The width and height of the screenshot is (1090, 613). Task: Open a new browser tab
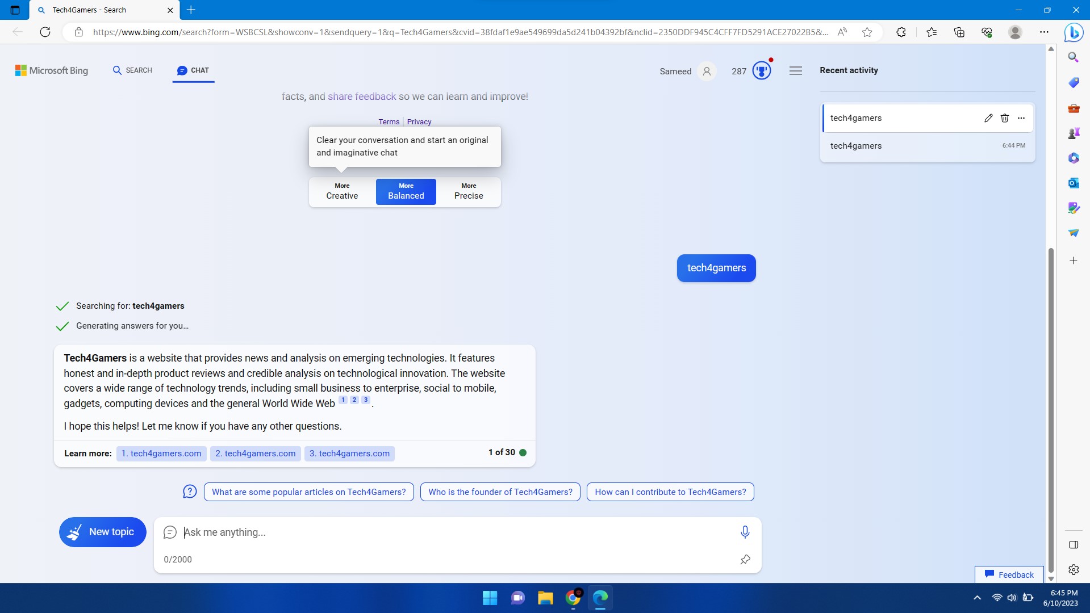[191, 10]
